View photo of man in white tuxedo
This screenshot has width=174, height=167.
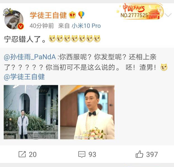pos(87,112)
